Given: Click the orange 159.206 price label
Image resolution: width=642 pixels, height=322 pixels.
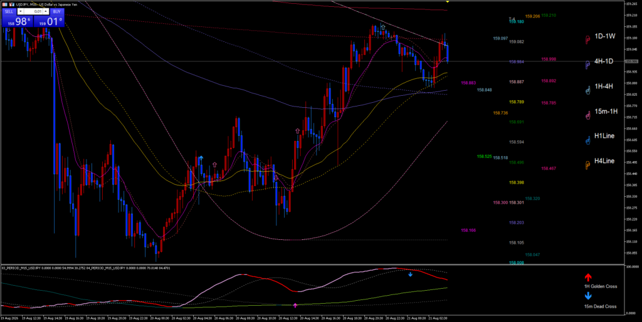Looking at the screenshot, I should click(532, 16).
